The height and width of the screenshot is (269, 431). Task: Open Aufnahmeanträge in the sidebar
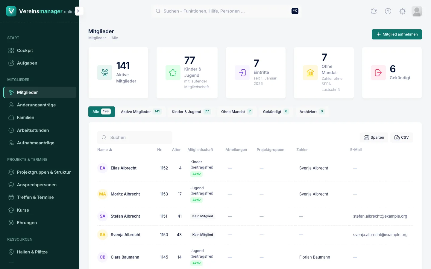pyautogui.click(x=40, y=143)
